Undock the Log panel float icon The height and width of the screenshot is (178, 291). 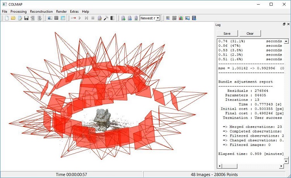point(284,24)
